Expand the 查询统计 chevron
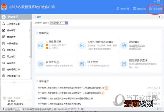This screenshot has width=164, height=112. (x=30, y=63)
